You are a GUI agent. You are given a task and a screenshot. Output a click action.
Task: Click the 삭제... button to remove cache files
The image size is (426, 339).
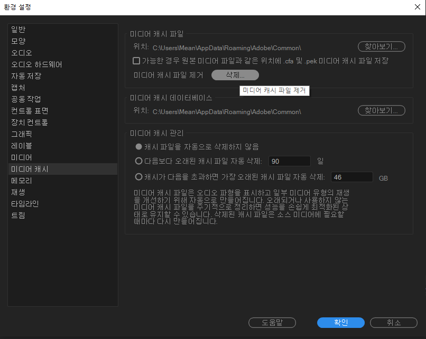tap(235, 75)
